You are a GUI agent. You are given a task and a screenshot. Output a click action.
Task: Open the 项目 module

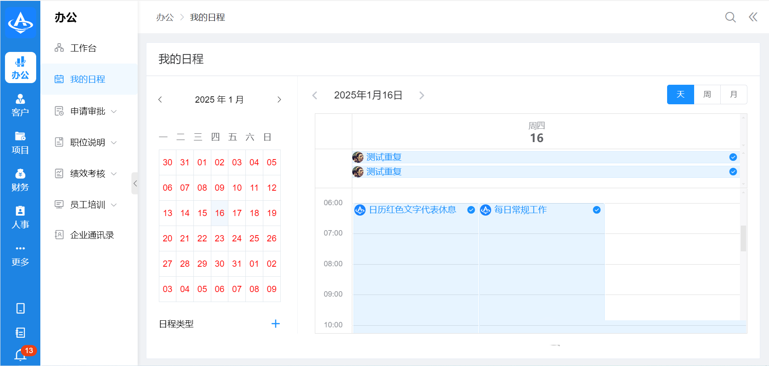20,142
